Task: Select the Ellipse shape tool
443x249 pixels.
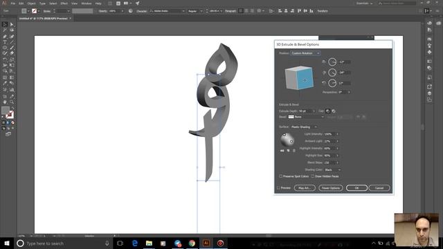Action: tap(5, 48)
